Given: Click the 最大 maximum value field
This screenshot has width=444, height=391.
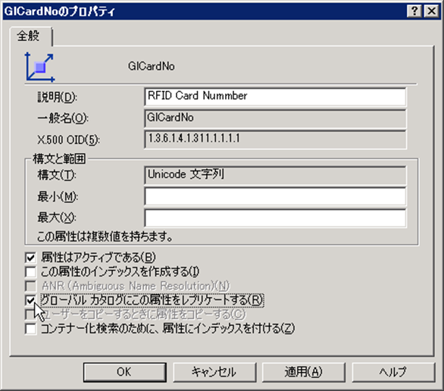Looking at the screenshot, I should pos(275,217).
